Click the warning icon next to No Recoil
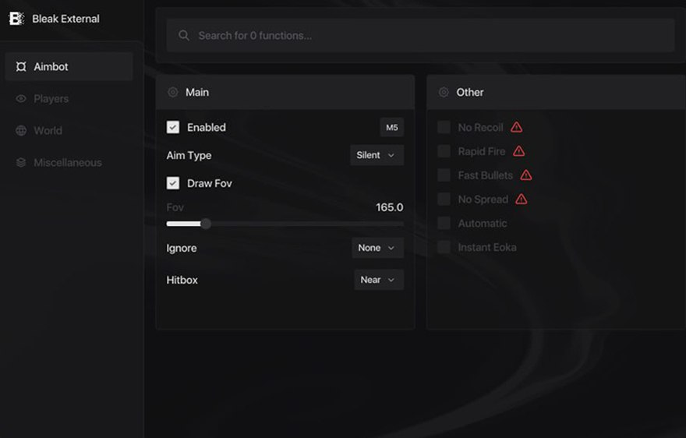The height and width of the screenshot is (438, 686). [516, 128]
